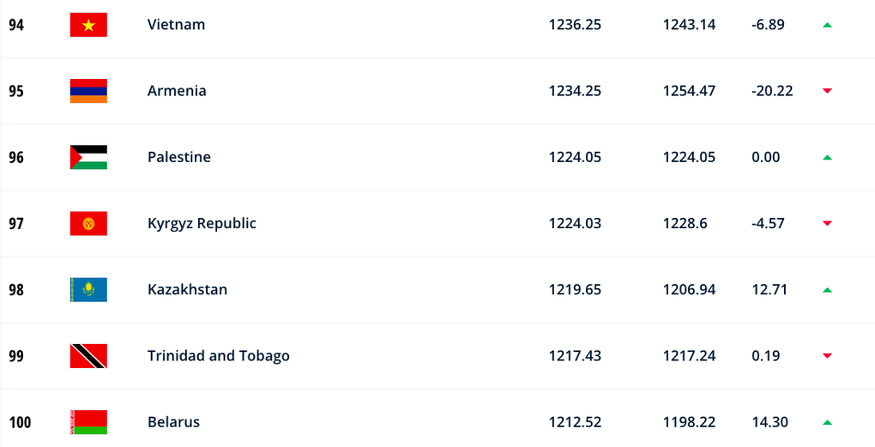875x447 pixels.
Task: Click the Kyrgyz Republic flag icon
Action: pos(88,224)
